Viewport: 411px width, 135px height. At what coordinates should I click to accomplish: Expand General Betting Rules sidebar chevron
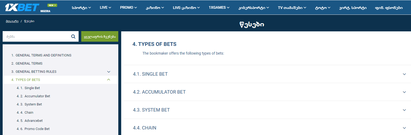click(x=109, y=71)
